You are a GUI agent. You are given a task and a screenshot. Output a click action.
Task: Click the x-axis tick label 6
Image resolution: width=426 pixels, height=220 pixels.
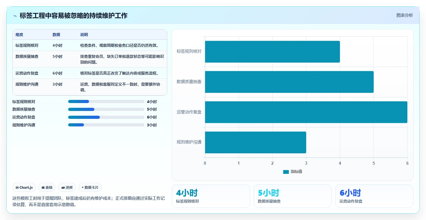tap(407, 163)
